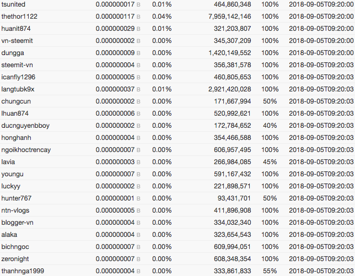
Task: Click the chungcun voter name
Action: pyautogui.click(x=16, y=101)
